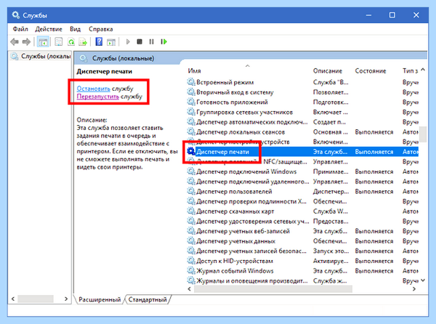Open the Действие menu
This screenshot has height=324, width=436.
(49, 29)
